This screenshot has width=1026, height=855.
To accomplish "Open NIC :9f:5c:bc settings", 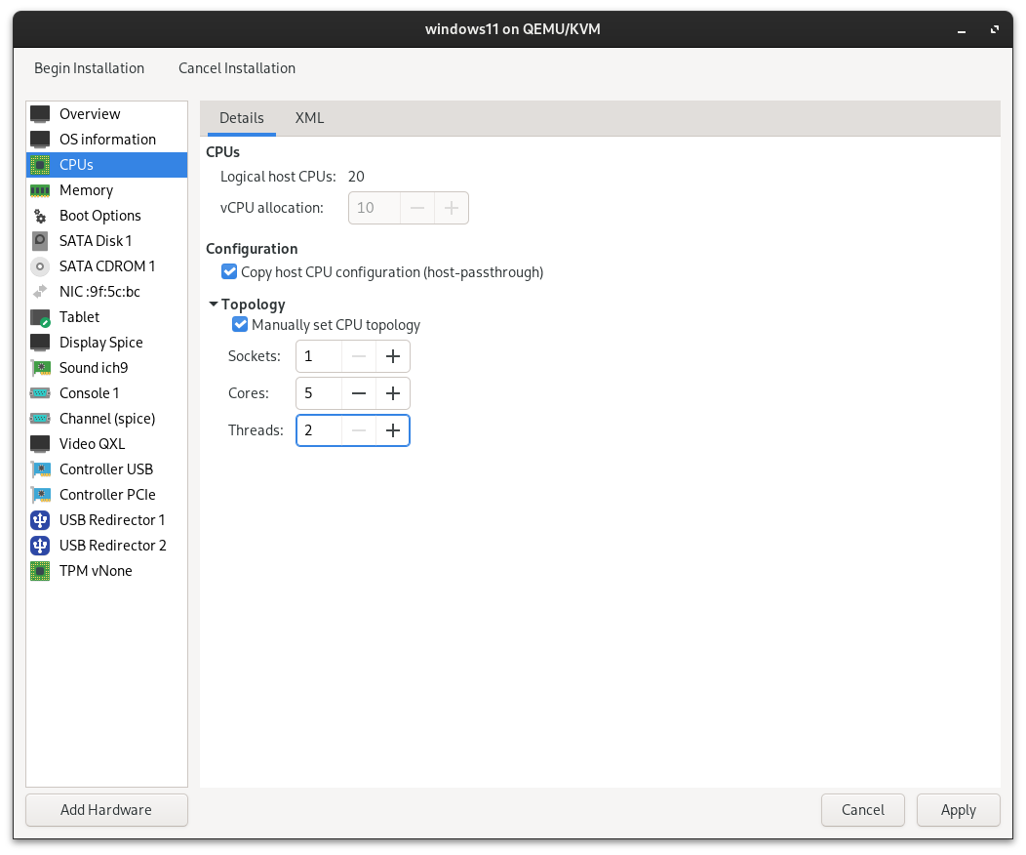I will [x=106, y=292].
